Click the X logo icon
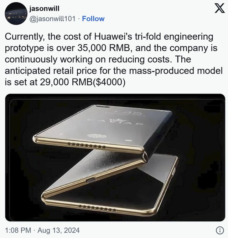 pyautogui.click(x=219, y=8)
